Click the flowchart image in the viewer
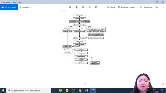Viewport: 166px width, 93px height. pos(84,39)
